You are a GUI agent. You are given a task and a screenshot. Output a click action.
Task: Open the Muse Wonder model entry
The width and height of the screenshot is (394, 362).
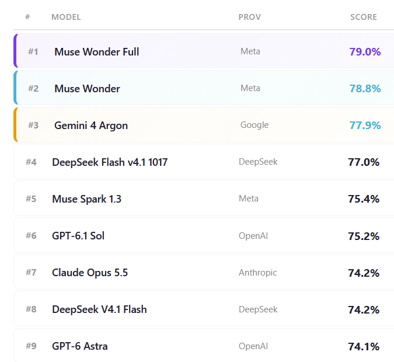87,89
